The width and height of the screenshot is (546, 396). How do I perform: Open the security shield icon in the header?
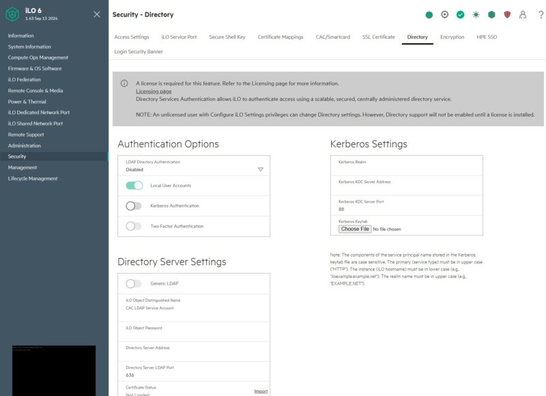pyautogui.click(x=508, y=14)
